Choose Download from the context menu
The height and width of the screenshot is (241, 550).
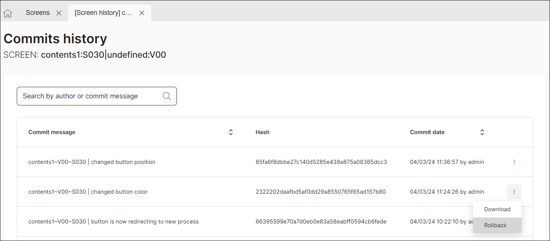[x=497, y=209]
